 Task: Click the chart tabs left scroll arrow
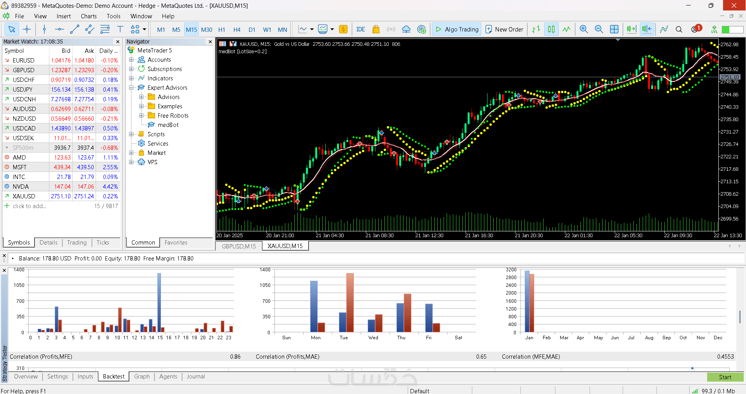pyautogui.click(x=730, y=246)
